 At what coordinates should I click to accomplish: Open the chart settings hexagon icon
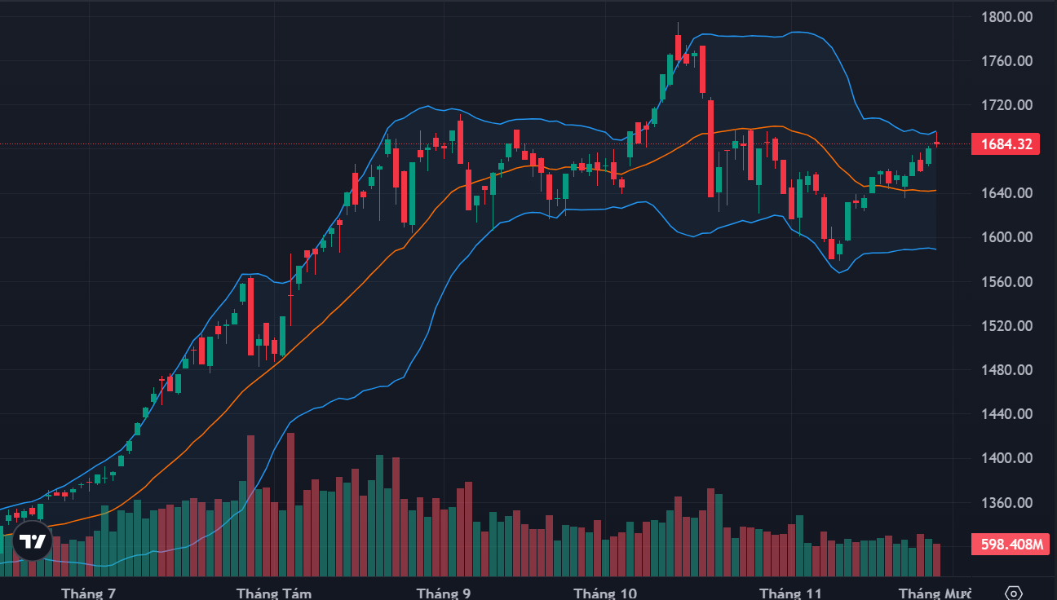click(1014, 593)
